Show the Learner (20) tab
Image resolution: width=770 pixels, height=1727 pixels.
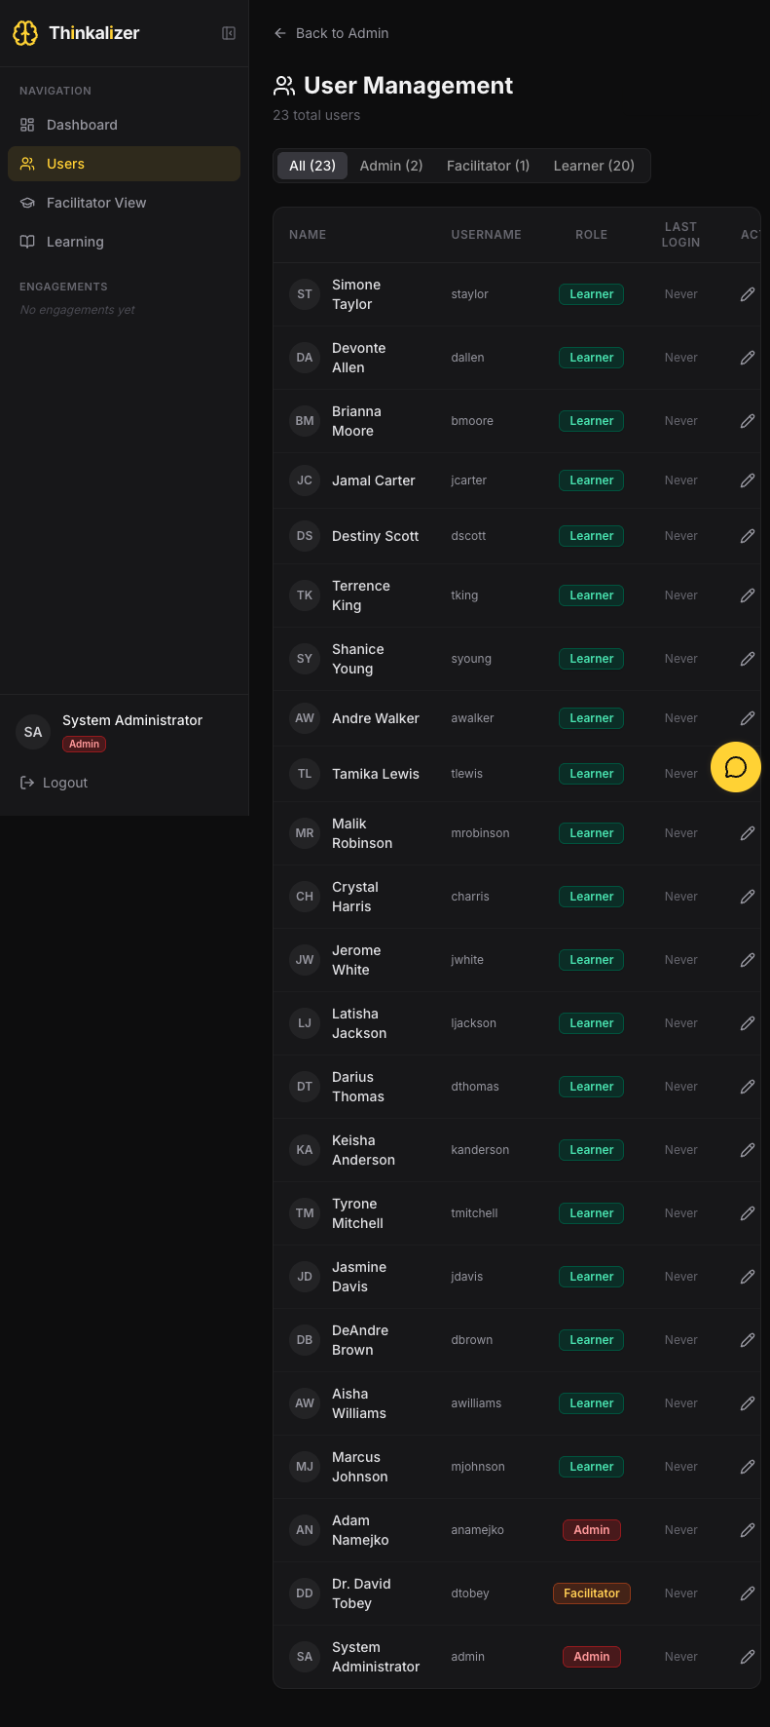click(x=594, y=166)
